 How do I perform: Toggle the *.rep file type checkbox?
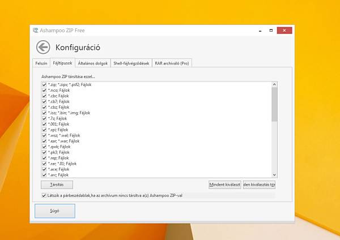pos(44,158)
